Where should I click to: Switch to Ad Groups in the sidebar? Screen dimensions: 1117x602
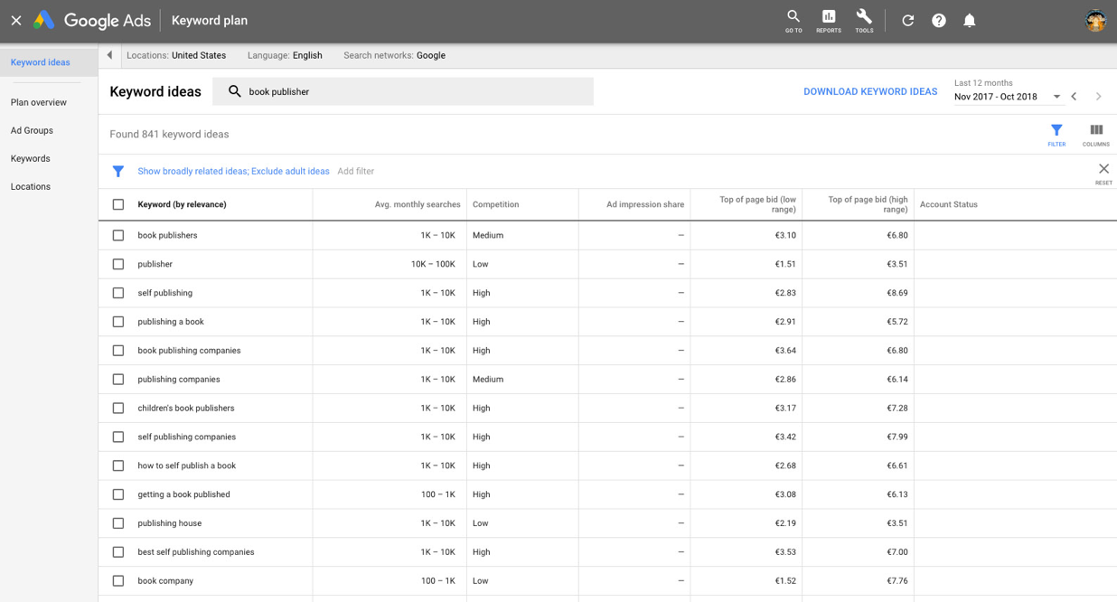pos(32,130)
